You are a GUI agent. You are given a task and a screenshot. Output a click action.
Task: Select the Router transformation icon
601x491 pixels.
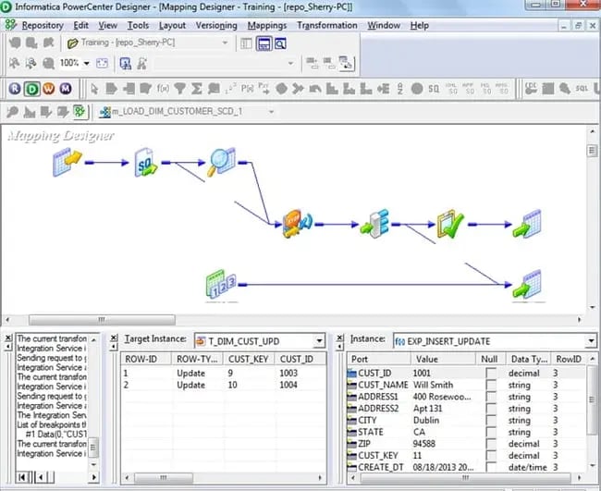coord(374,224)
